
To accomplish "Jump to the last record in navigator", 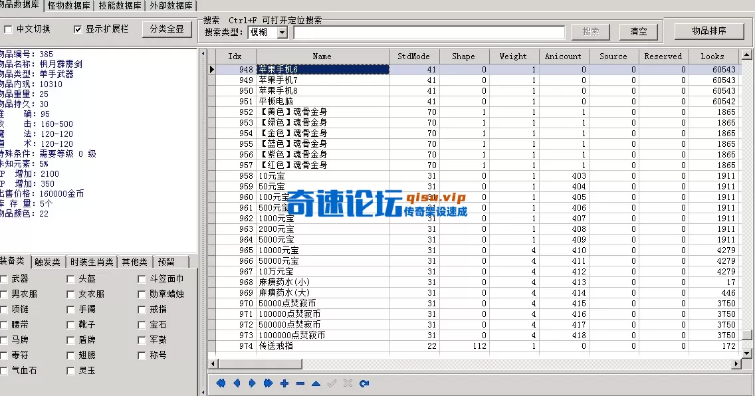I will 269,383.
